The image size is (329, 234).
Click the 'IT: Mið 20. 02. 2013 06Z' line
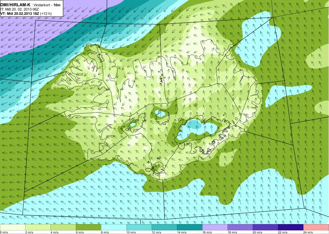(x=19, y=10)
